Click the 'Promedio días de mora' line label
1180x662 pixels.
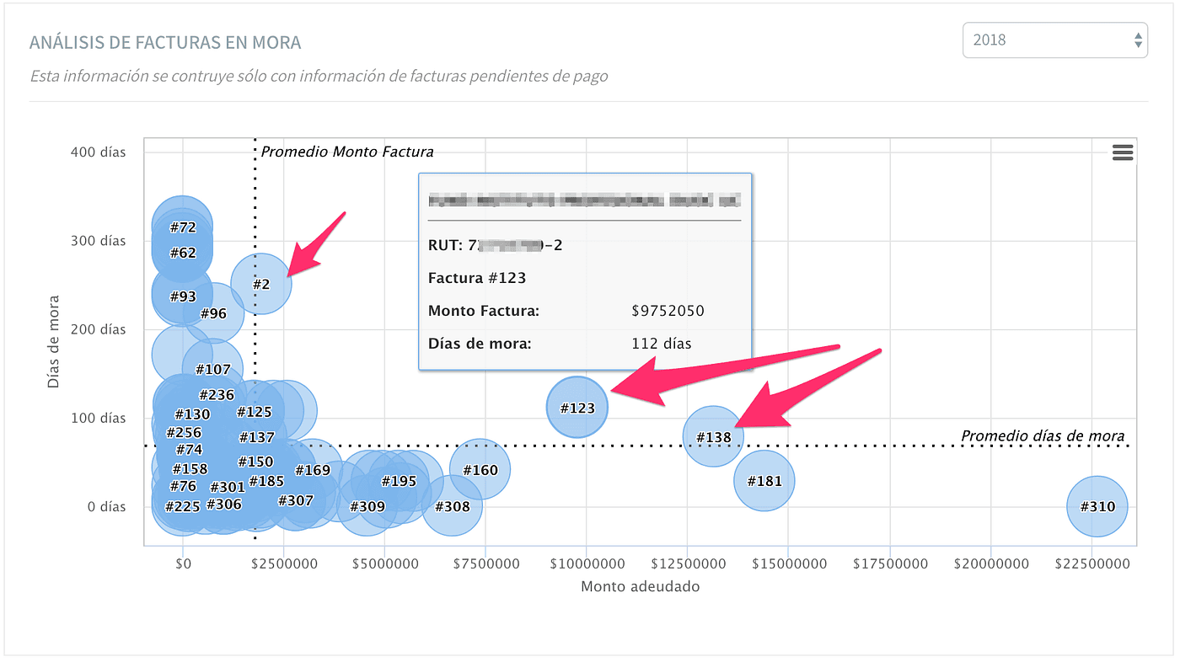click(1043, 435)
